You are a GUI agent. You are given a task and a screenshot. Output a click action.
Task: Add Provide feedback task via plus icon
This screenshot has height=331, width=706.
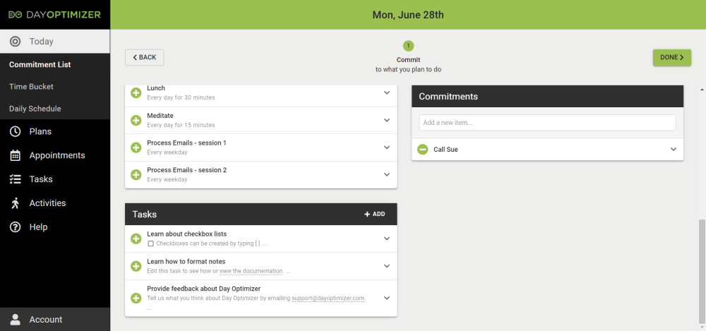click(136, 298)
